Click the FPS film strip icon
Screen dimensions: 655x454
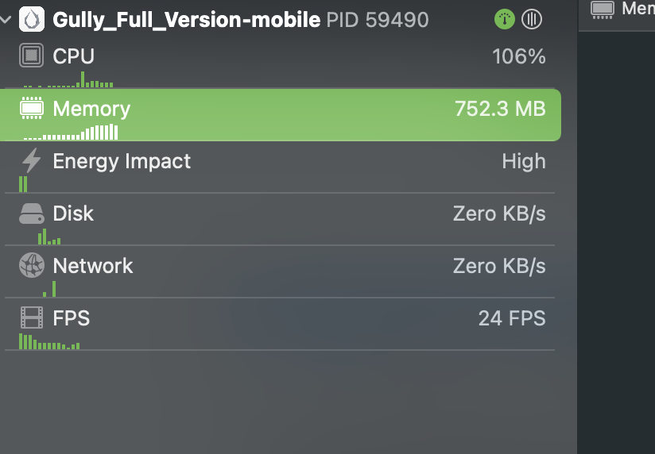[31, 318]
